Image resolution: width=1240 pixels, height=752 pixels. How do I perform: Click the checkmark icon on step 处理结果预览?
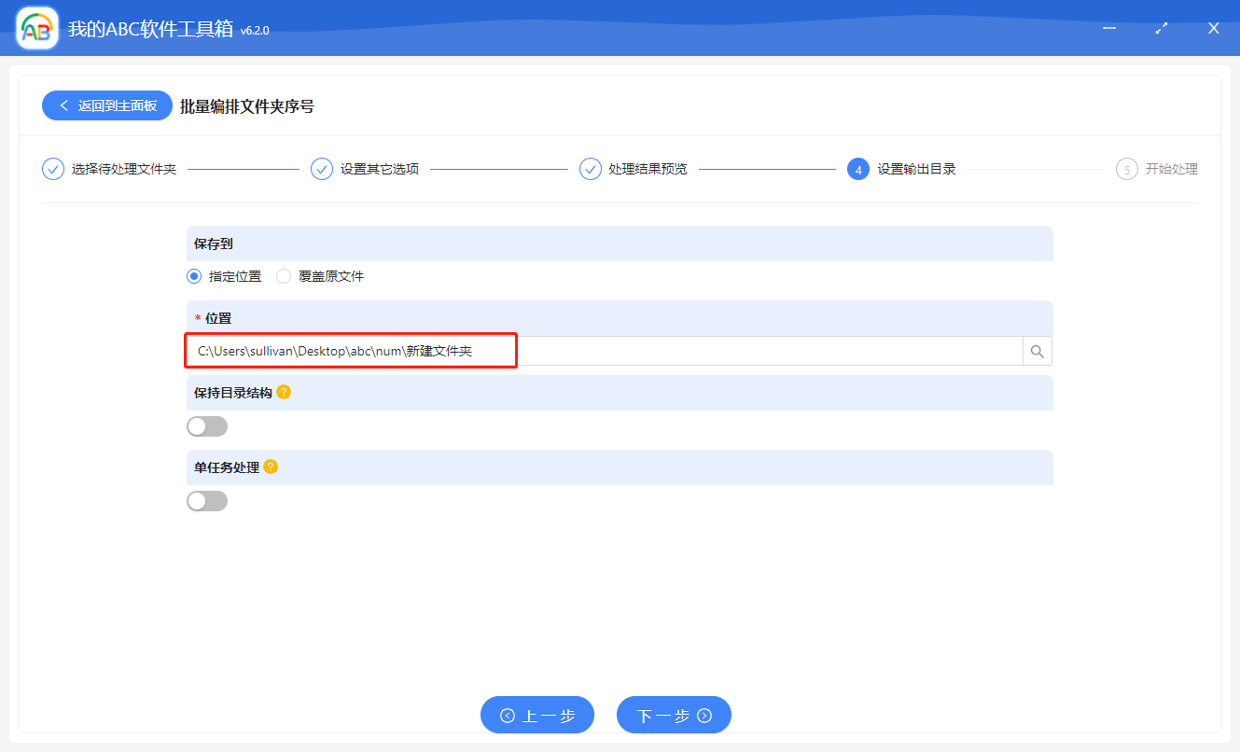591,169
